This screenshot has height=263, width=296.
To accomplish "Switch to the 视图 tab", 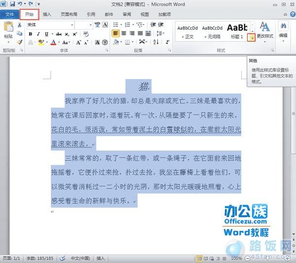I will click(x=145, y=14).
